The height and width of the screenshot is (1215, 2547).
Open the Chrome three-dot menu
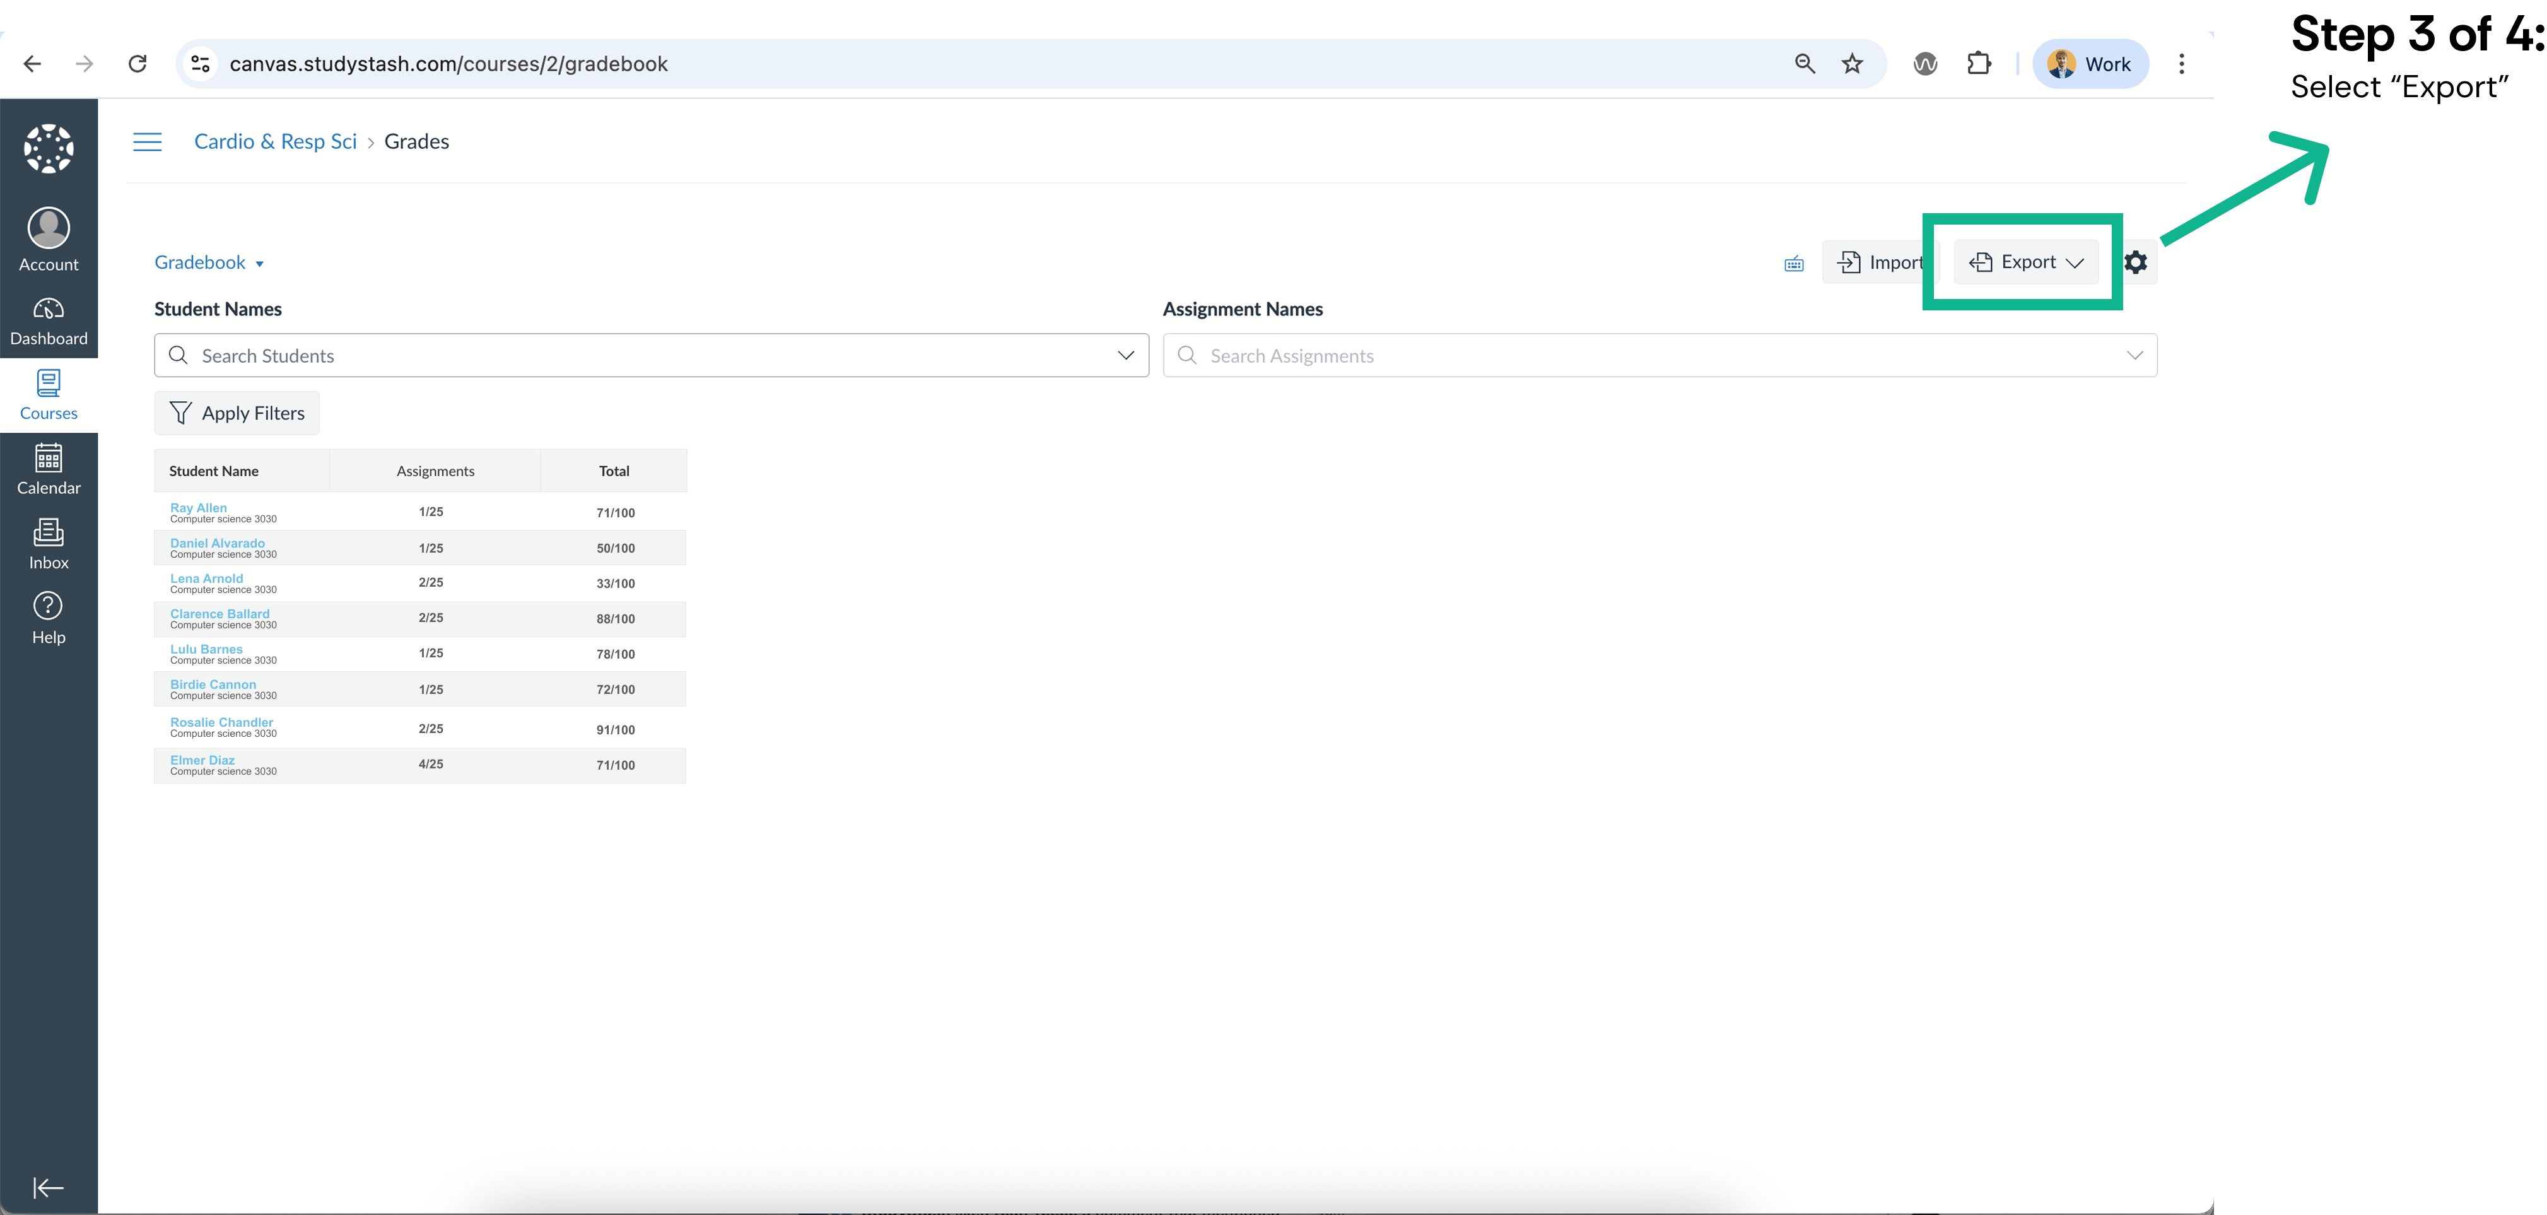[x=2181, y=64]
